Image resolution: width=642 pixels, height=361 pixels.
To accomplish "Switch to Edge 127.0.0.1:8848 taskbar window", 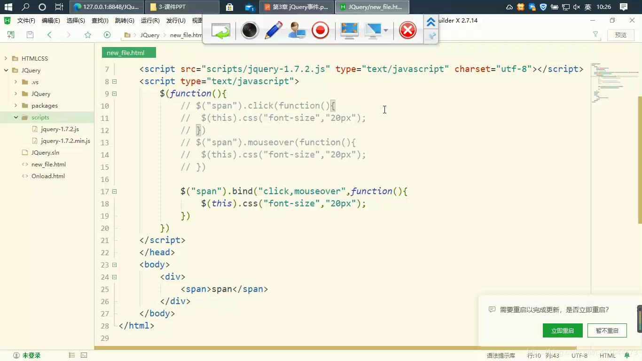I will point(107,7).
